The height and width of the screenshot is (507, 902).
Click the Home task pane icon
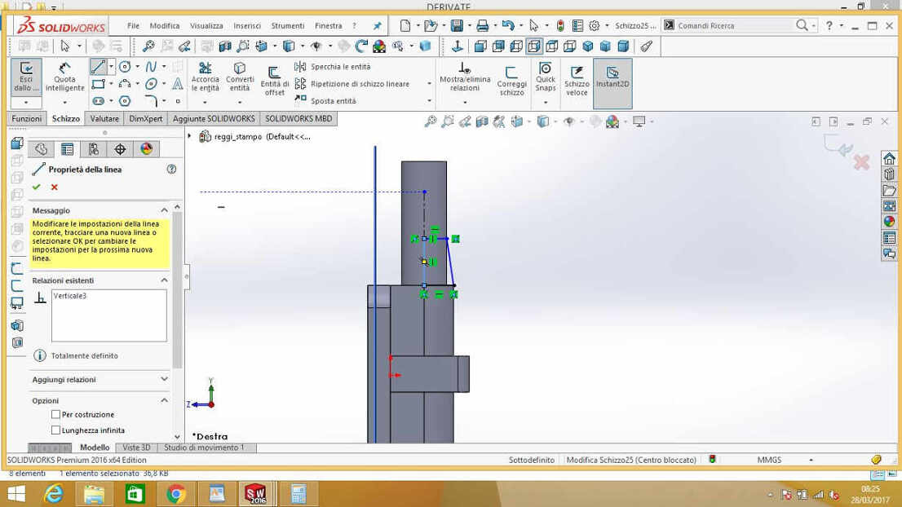tap(889, 159)
